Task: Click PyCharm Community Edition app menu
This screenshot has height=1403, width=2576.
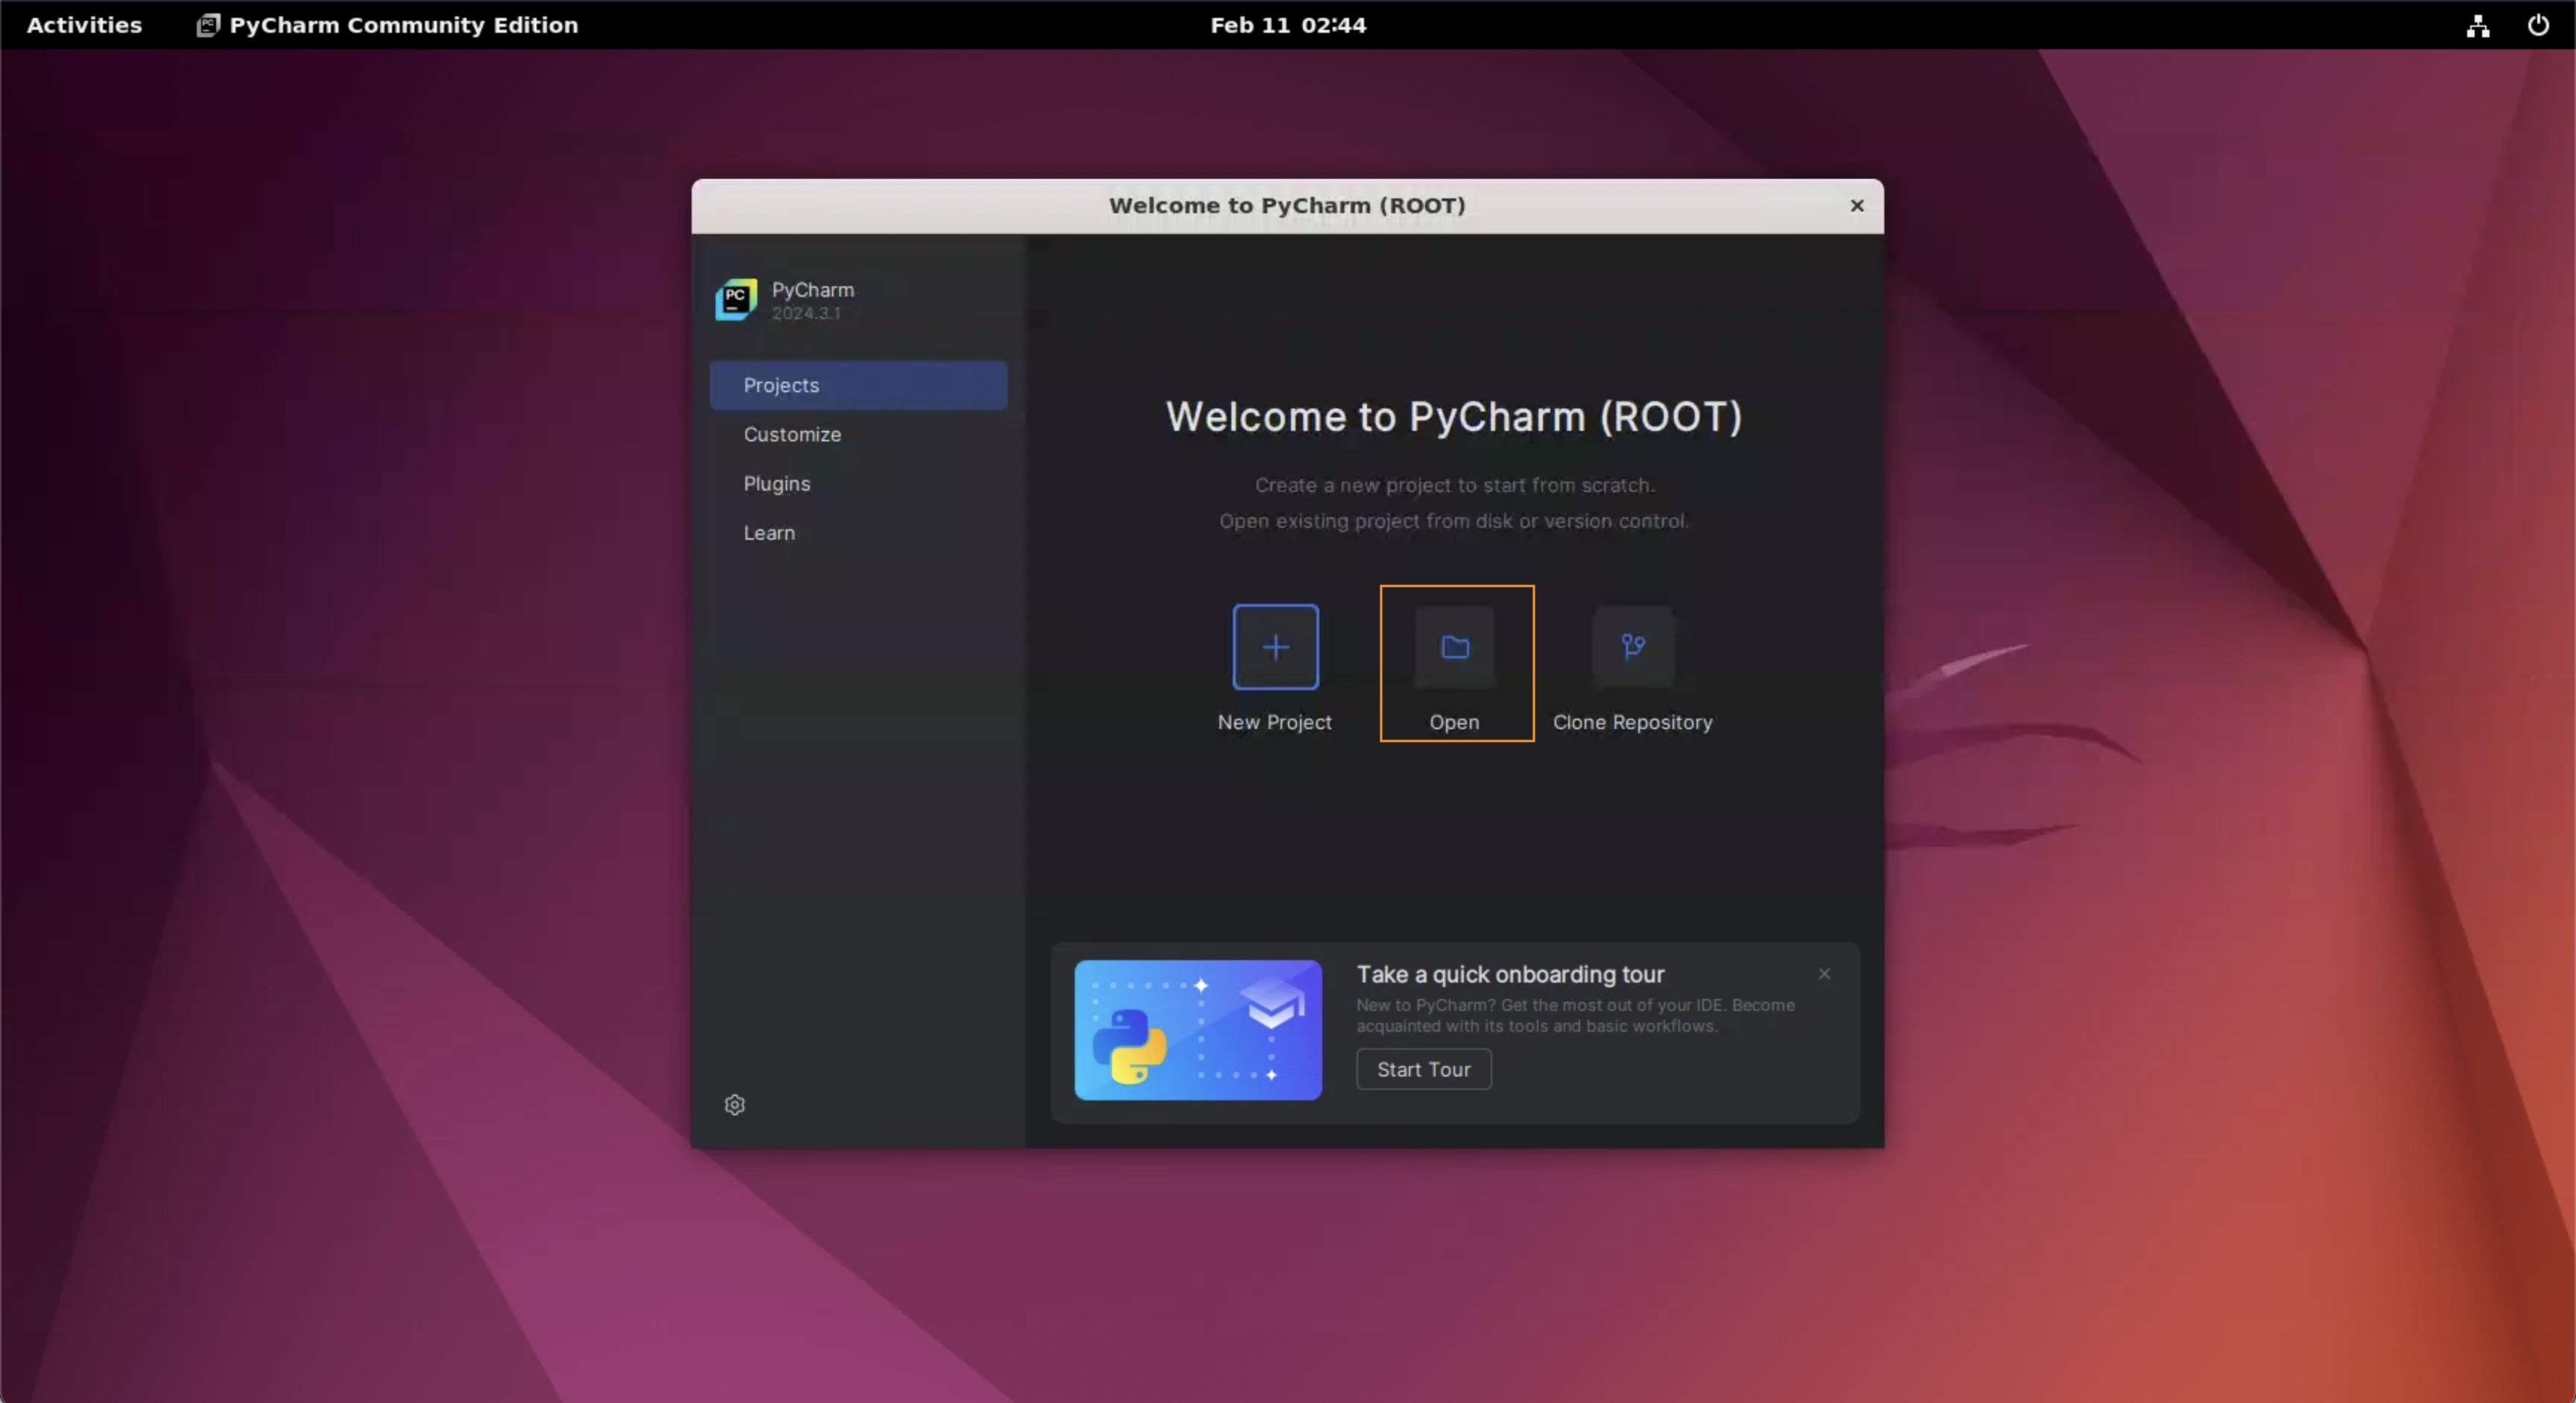Action: click(x=387, y=25)
